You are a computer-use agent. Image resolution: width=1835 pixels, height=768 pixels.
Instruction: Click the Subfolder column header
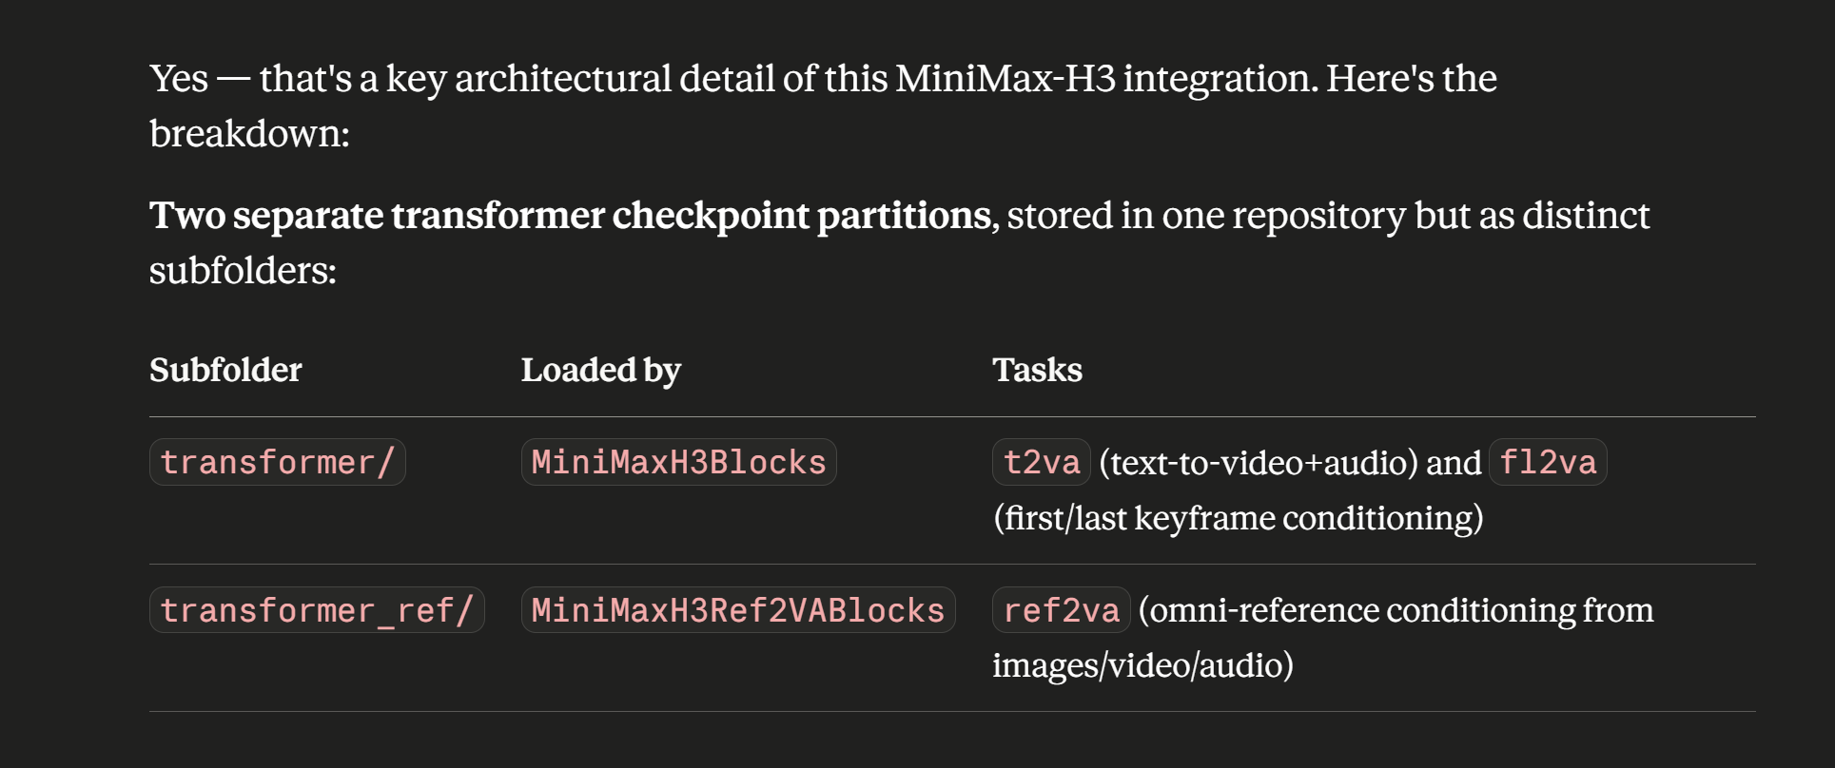pyautogui.click(x=225, y=370)
